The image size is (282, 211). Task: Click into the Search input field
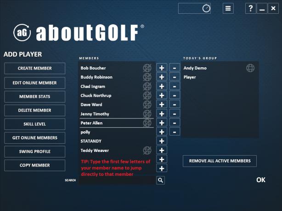point(117,180)
